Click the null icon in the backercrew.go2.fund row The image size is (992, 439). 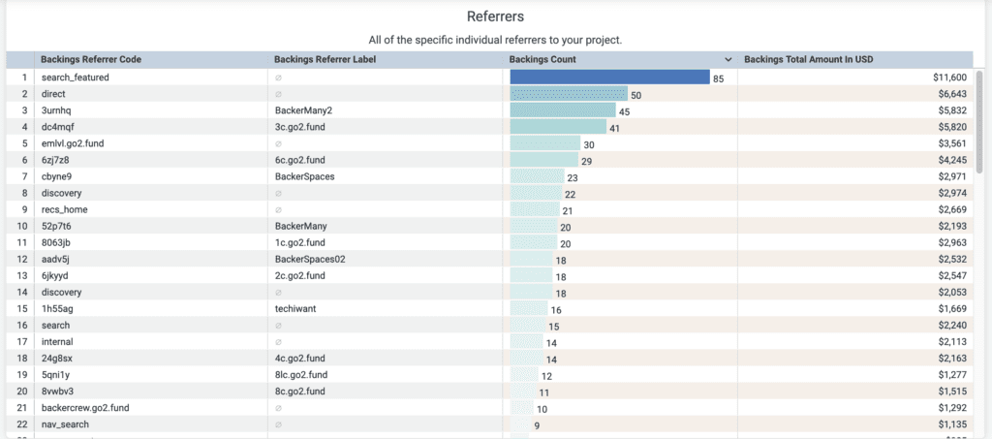tap(279, 408)
